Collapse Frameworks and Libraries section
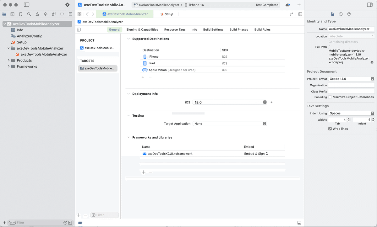This screenshot has height=227, width=377. point(128,137)
